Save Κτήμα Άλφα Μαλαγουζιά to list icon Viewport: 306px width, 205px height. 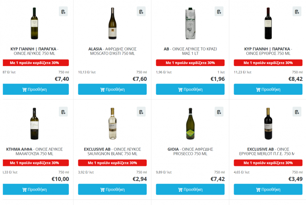63,112
